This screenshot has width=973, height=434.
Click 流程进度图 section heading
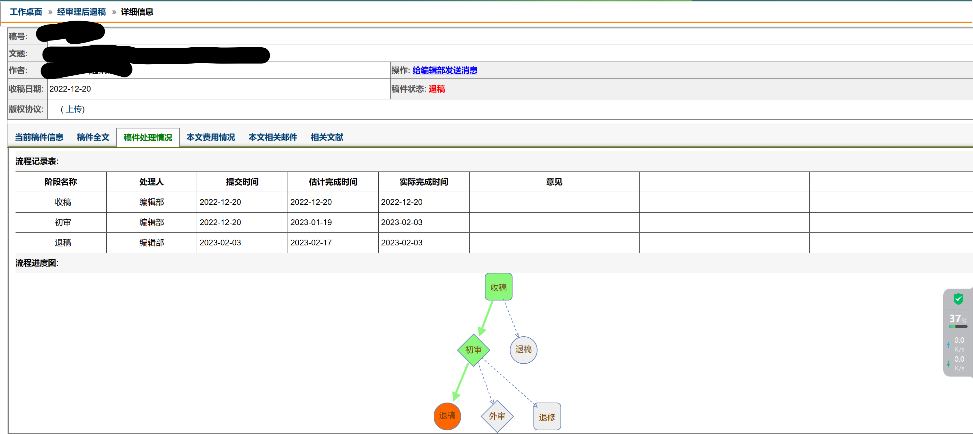point(37,263)
